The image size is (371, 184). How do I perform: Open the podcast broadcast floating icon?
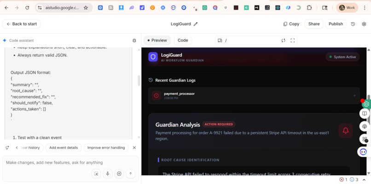coord(365,126)
